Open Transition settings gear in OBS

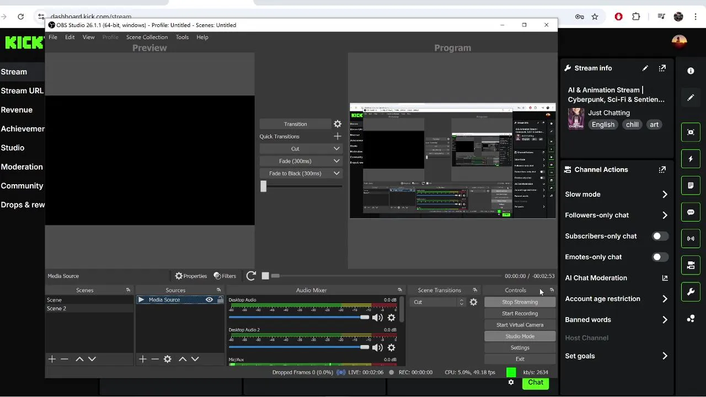(338, 124)
